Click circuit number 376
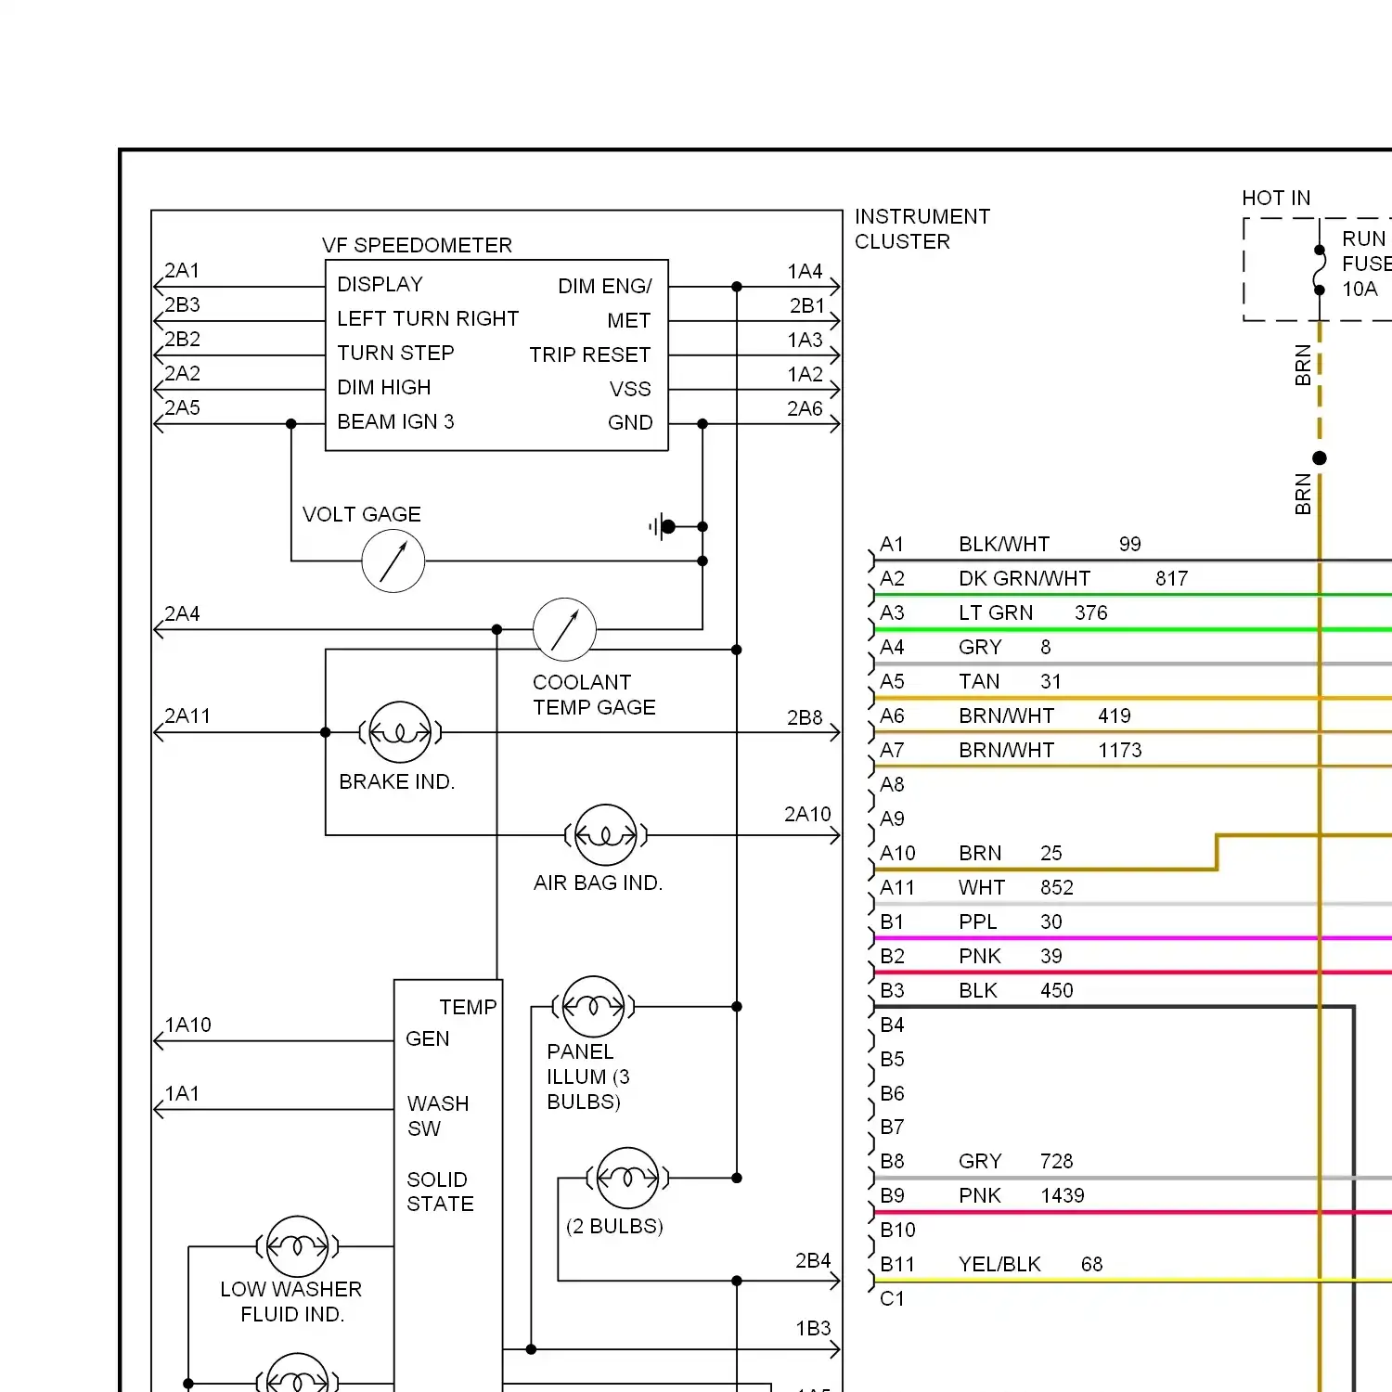Viewport: 1392px width, 1392px height. pyautogui.click(x=1090, y=612)
